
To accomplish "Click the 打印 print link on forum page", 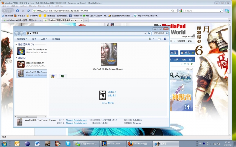I will coord(191,60).
